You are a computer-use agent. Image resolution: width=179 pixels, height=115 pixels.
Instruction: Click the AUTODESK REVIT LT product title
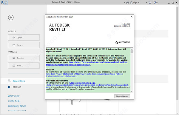coord(60,27)
